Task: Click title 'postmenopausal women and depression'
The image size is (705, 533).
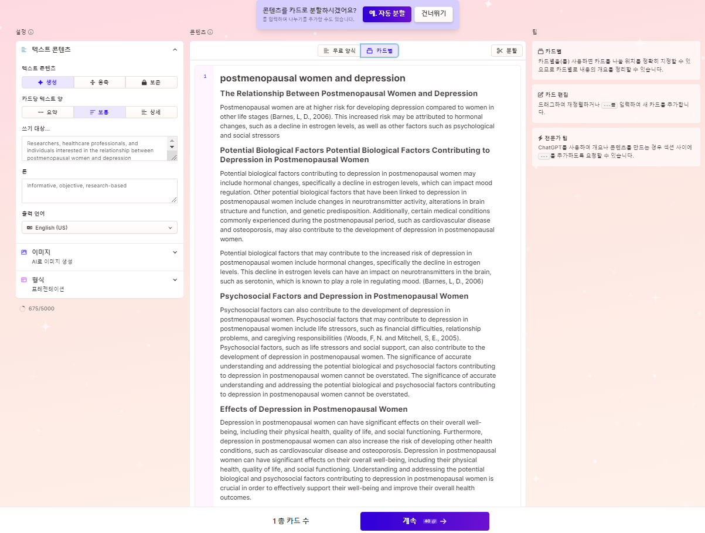Action: [313, 78]
